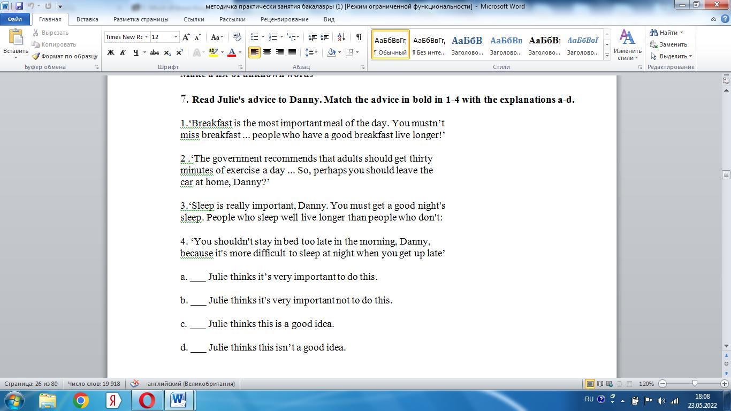Switch to the Разметка страницы tab
This screenshot has height=411, width=731.
tap(141, 19)
